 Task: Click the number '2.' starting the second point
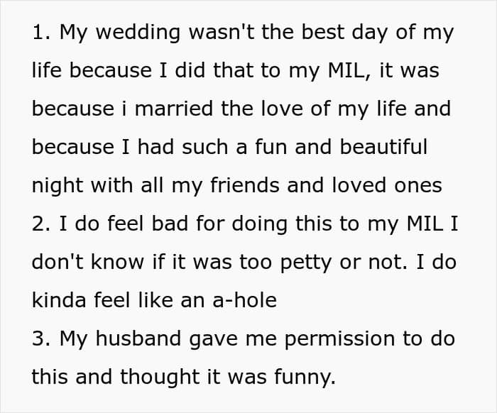tap(41, 224)
